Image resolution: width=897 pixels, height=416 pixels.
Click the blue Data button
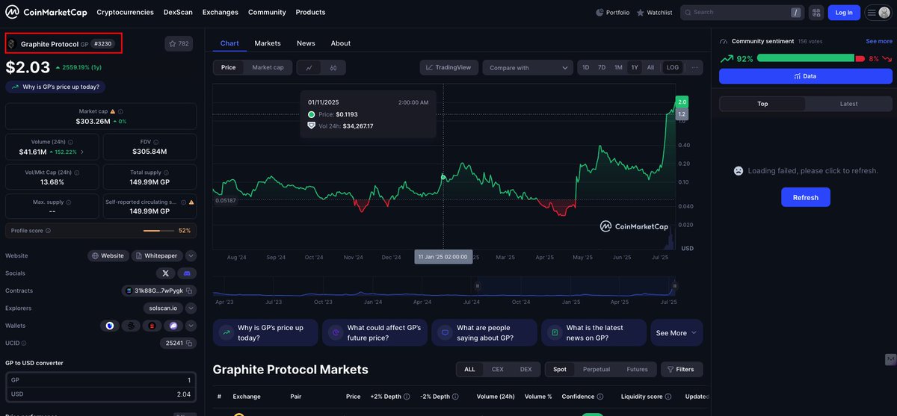coord(806,76)
